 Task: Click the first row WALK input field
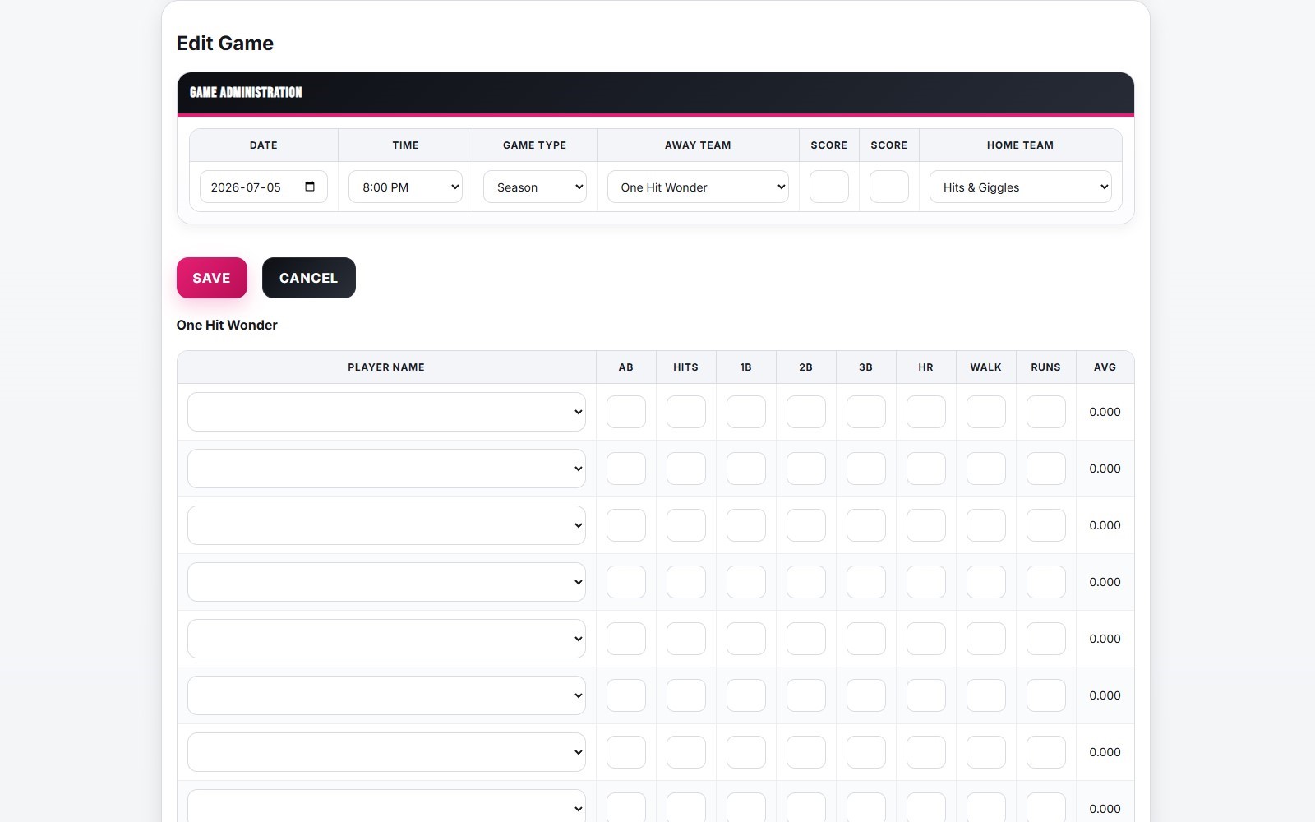point(986,412)
